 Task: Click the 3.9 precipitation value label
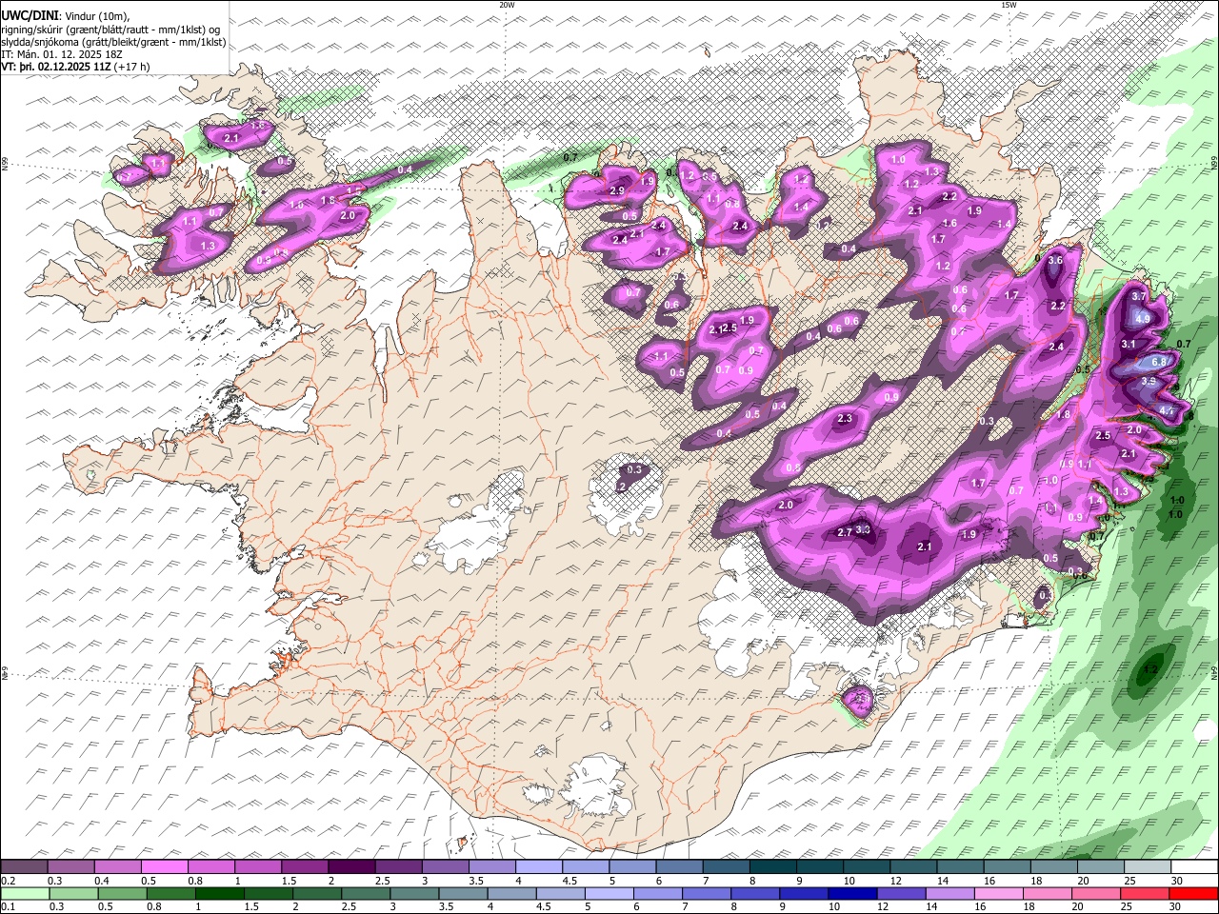tap(1149, 381)
